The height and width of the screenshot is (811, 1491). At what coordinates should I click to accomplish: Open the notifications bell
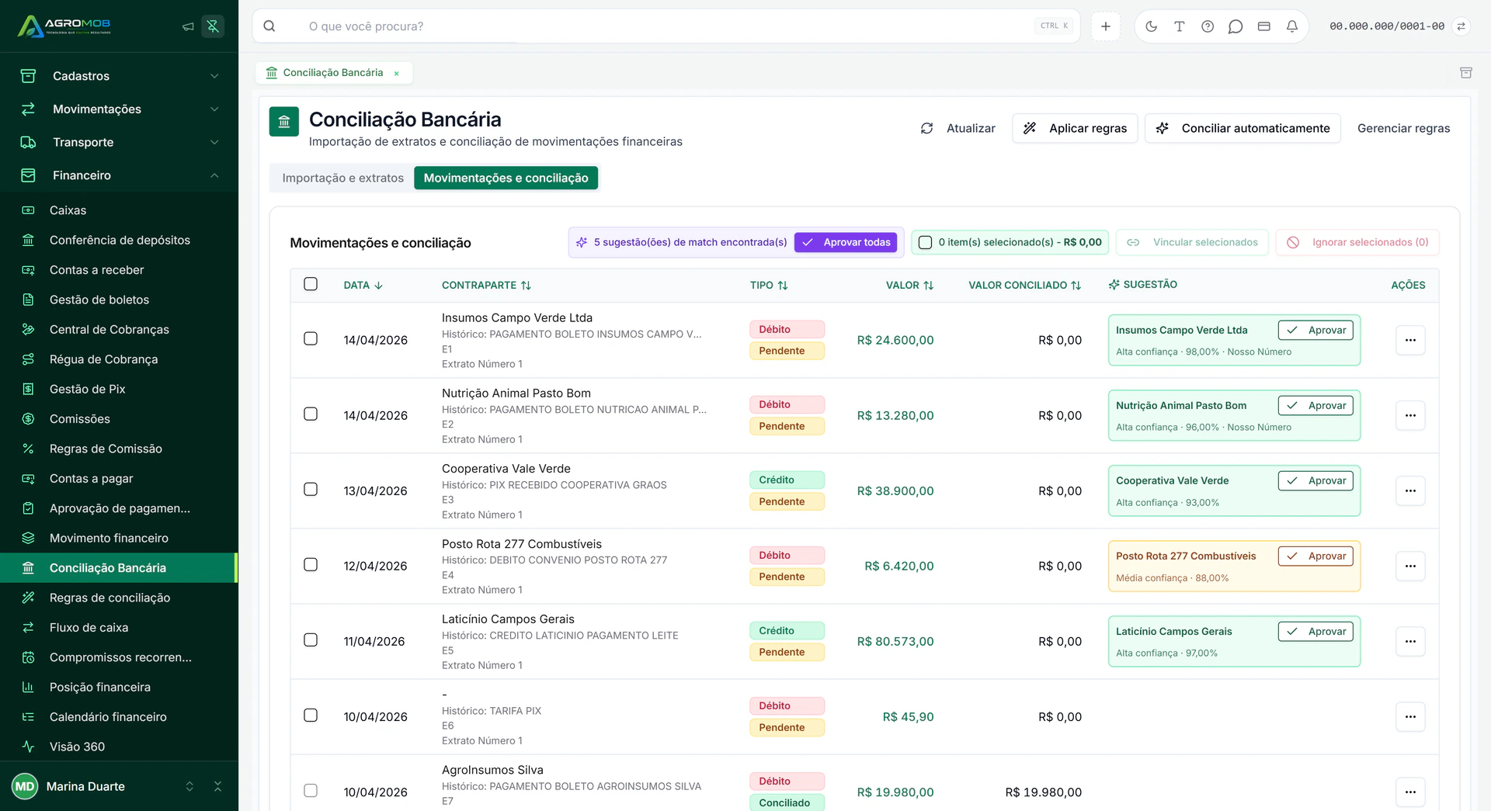[x=1292, y=26]
